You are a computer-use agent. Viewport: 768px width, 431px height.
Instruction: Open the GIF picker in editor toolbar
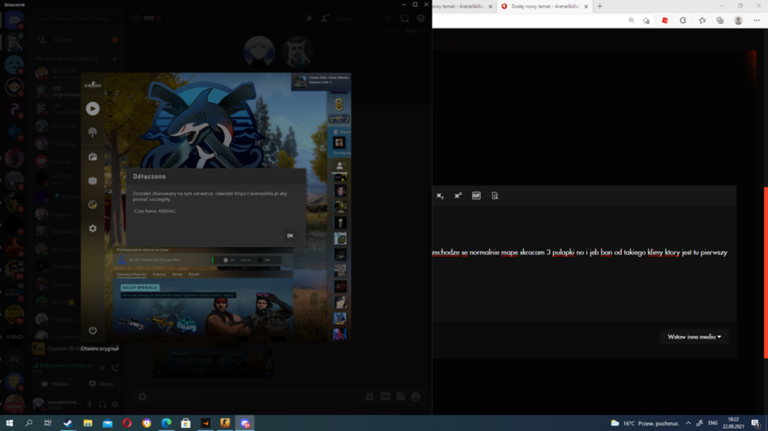(476, 196)
